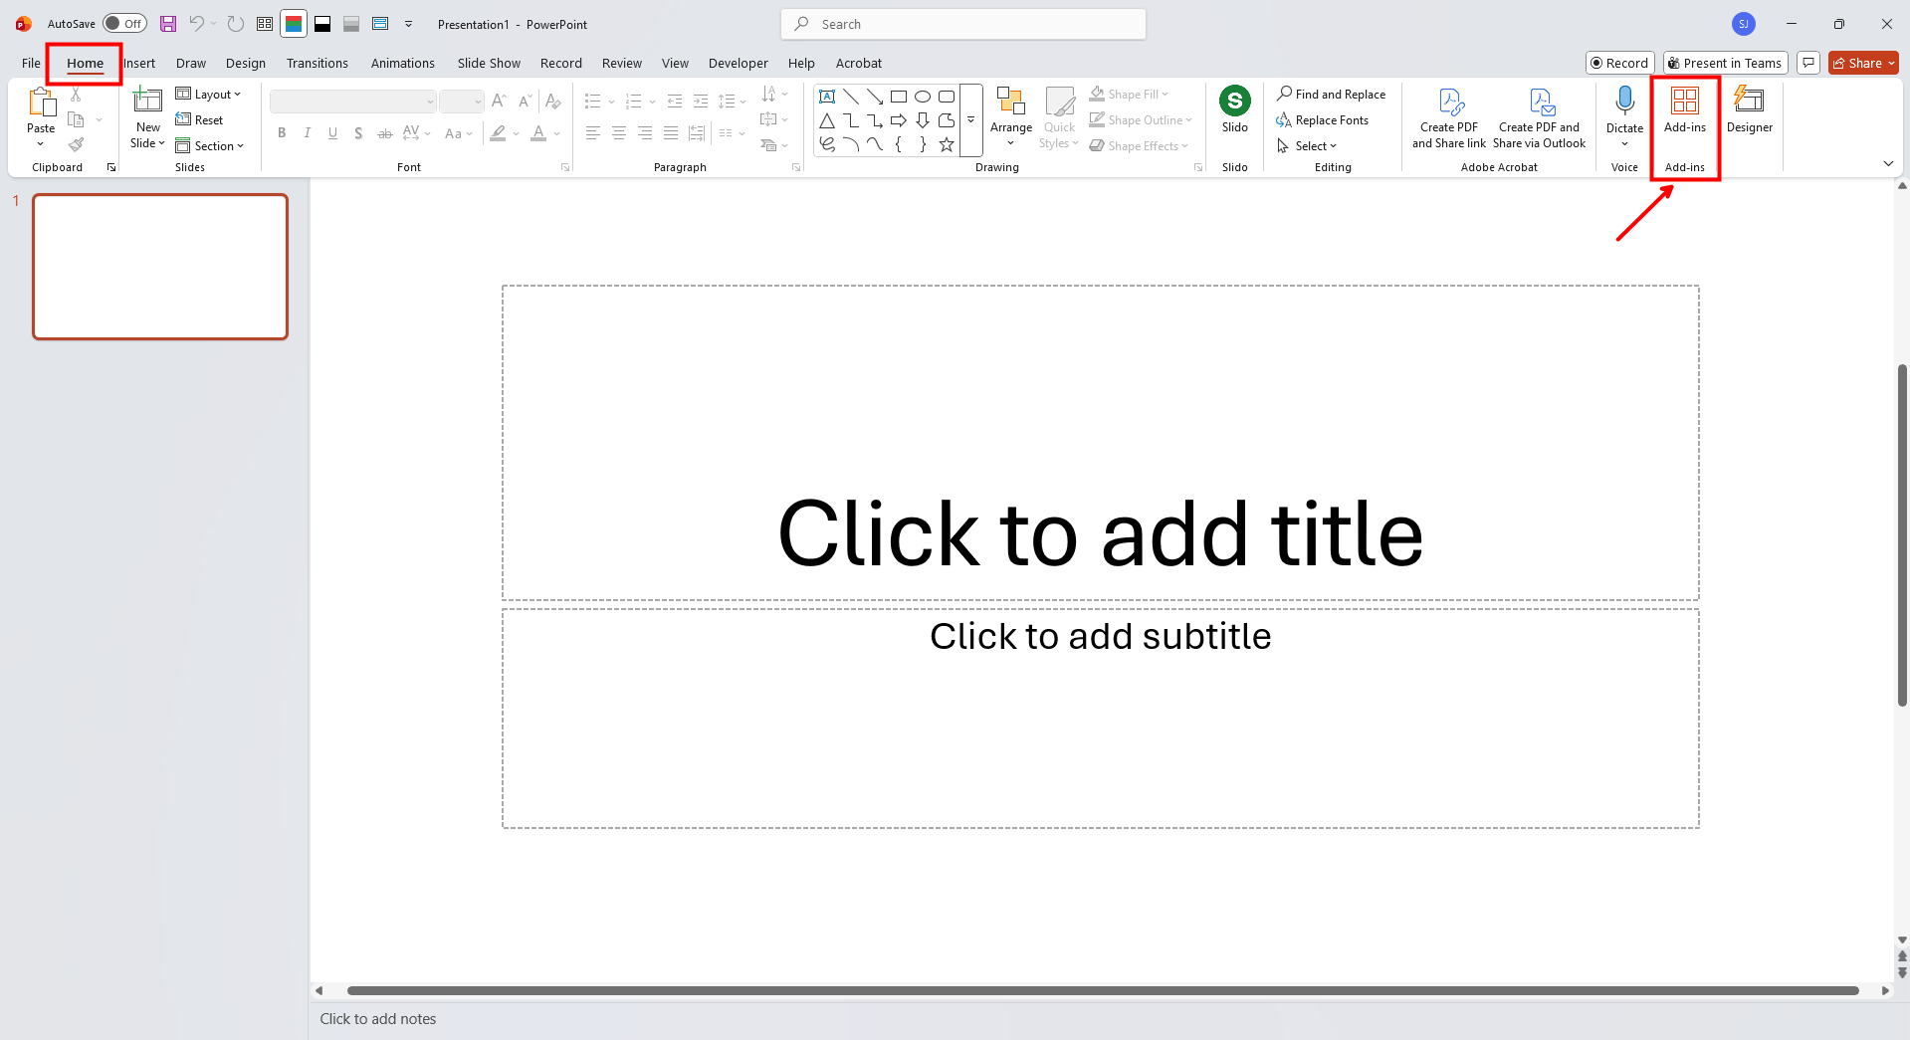Toggle the AutoSave switch

tap(123, 23)
